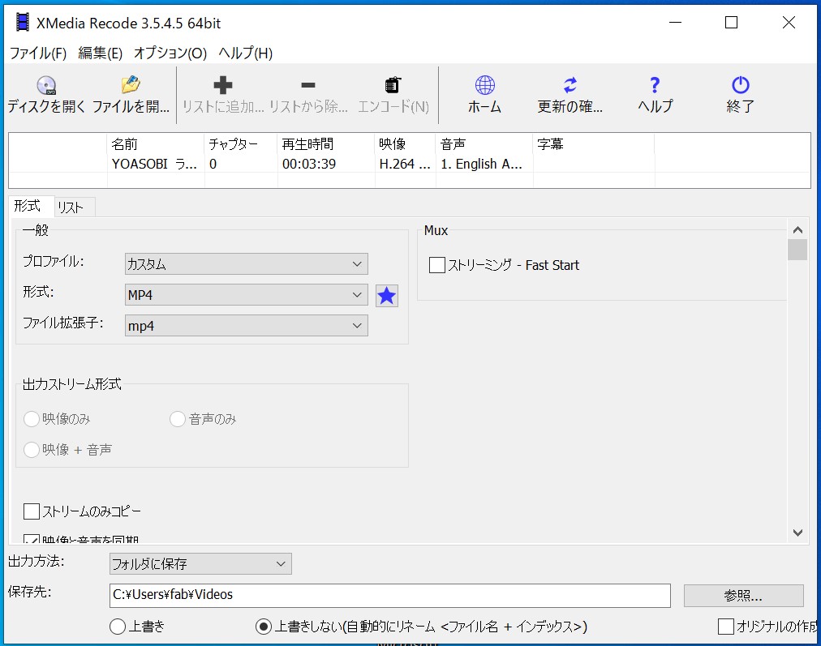
Task: Enable the Streaming - Fast Start checkbox
Action: tap(437, 265)
